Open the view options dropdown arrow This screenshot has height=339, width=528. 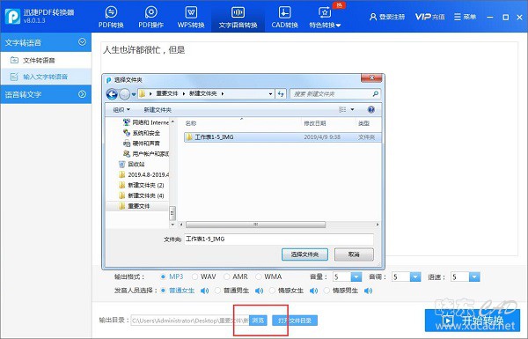[x=352, y=109]
